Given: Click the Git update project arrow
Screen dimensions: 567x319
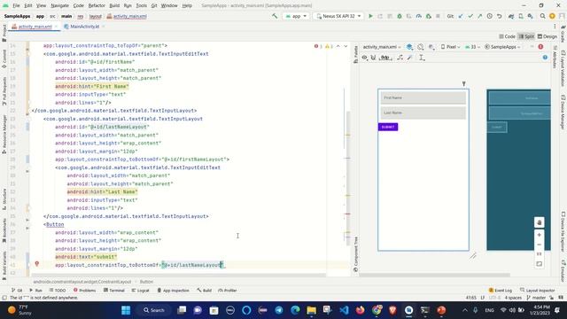Looking at the screenshot, I should pyautogui.click(x=461, y=16).
